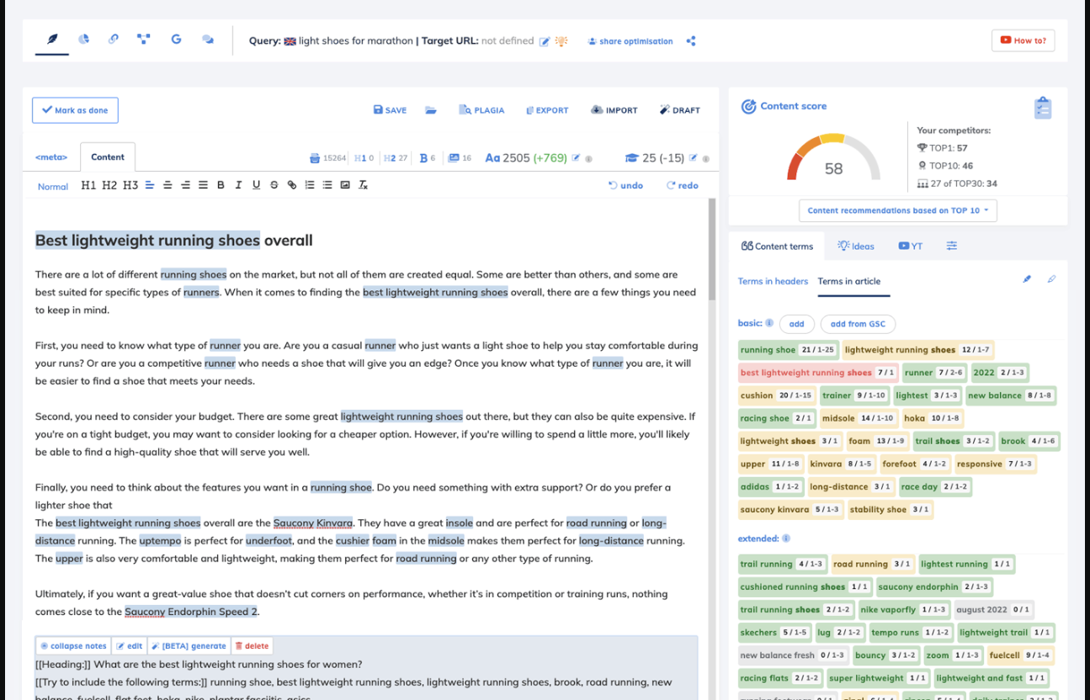This screenshot has height=700, width=1090.
Task: Click the lightbulb icon beside Target URL
Action: pos(561,41)
